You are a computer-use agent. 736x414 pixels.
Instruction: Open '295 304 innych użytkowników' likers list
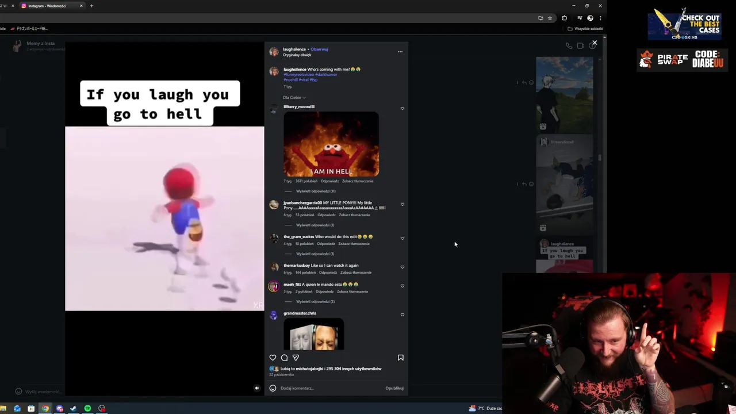[355, 369]
